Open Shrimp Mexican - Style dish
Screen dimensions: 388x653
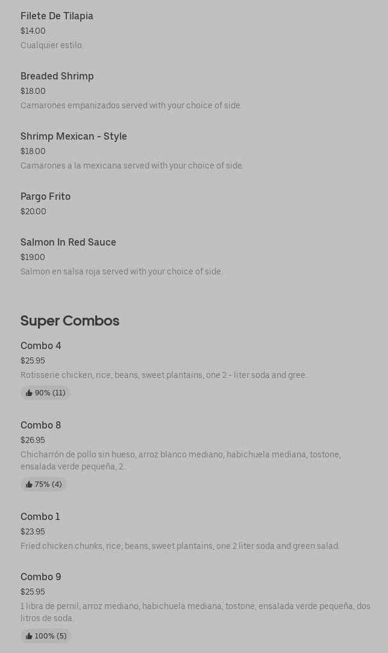point(74,136)
